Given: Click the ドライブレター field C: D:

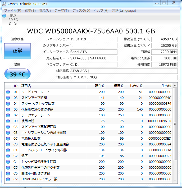Looking at the screenshot, I should 94,65.
